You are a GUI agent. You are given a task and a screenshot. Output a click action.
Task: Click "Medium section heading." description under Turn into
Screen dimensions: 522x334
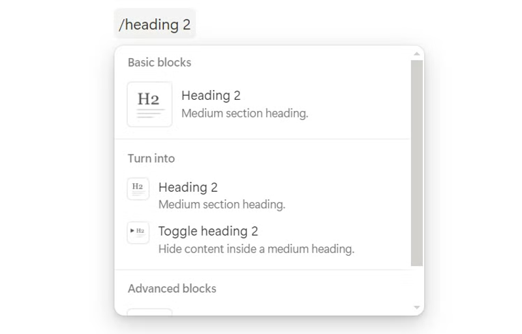pyautogui.click(x=222, y=204)
